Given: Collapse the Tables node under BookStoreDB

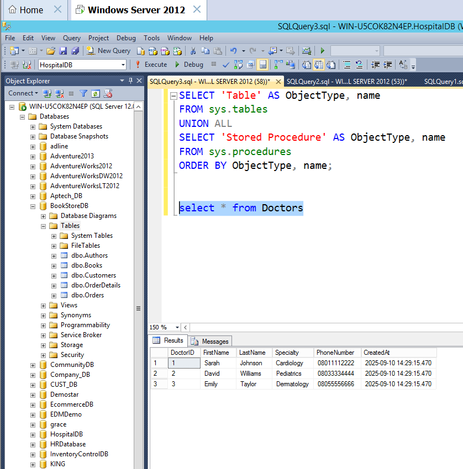Looking at the screenshot, I should pyautogui.click(x=43, y=225).
